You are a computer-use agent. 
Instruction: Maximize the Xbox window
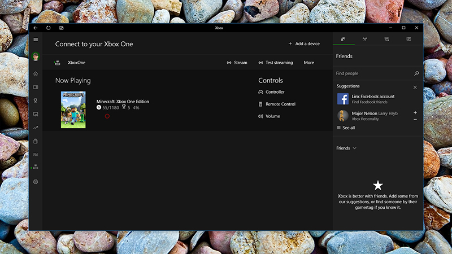[403, 28]
